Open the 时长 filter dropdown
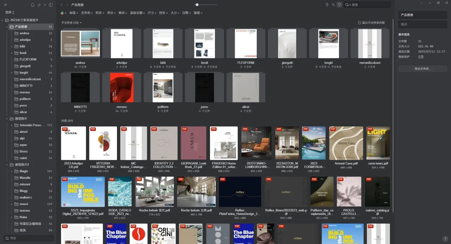This screenshot has height=244, width=451. click(x=164, y=13)
